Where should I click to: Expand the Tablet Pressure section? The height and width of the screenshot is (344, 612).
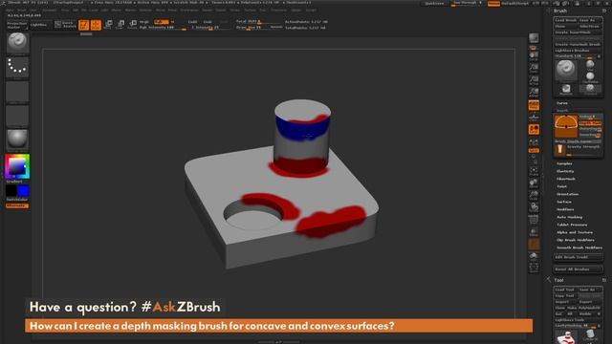pos(572,225)
